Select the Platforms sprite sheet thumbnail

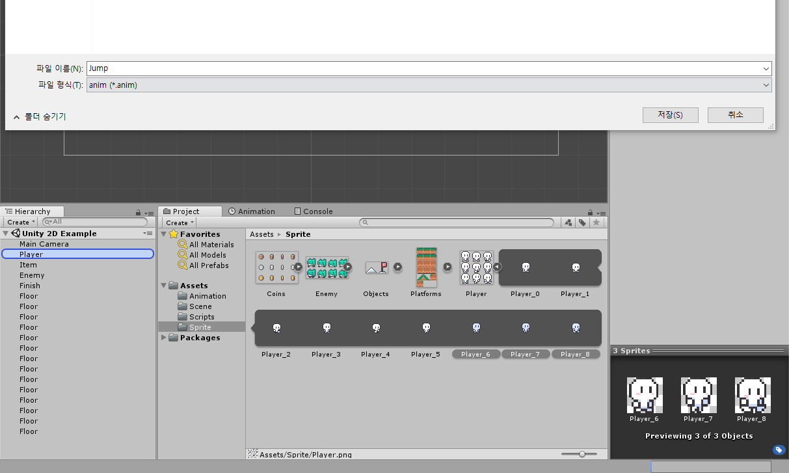click(x=426, y=267)
